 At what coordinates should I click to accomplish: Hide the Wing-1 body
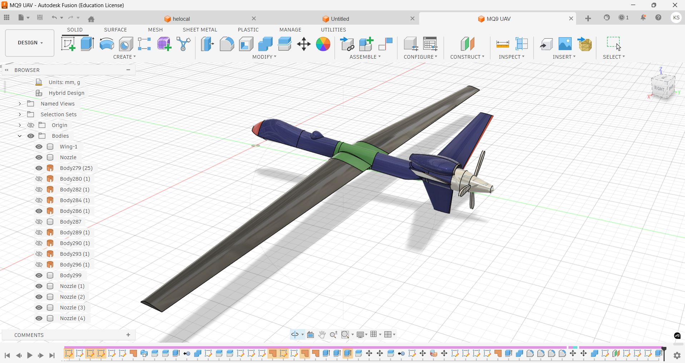coord(39,147)
